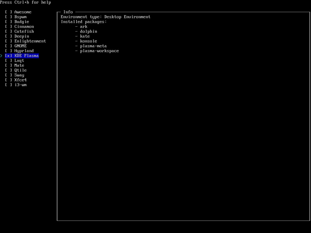Viewport: 311px width, 233px height.
Task: Enable the Cinnamon checkbox
Action: (8, 27)
